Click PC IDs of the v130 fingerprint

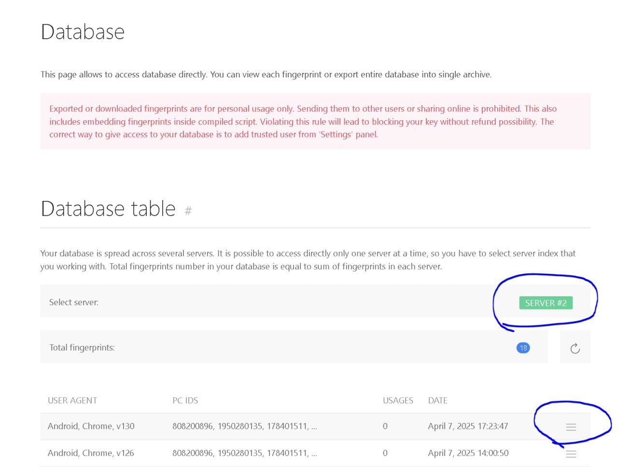coord(244,426)
